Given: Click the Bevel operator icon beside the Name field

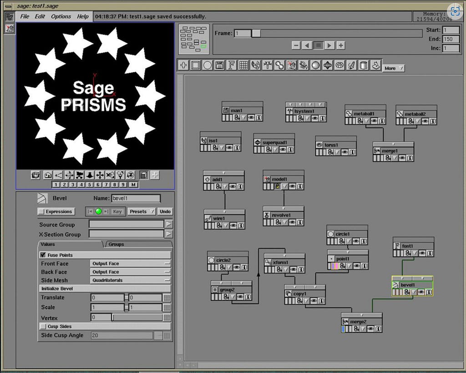Looking at the screenshot, I should [42, 198].
